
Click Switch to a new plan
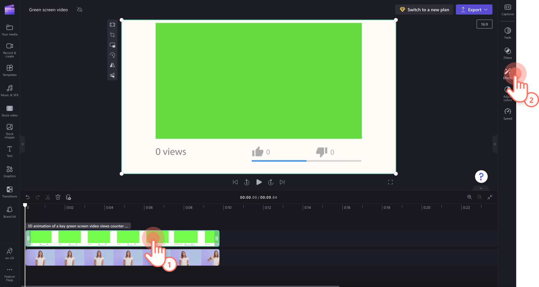point(424,9)
